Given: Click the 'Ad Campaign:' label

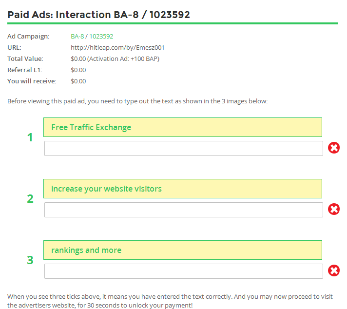Looking at the screenshot, I should 28,37.
